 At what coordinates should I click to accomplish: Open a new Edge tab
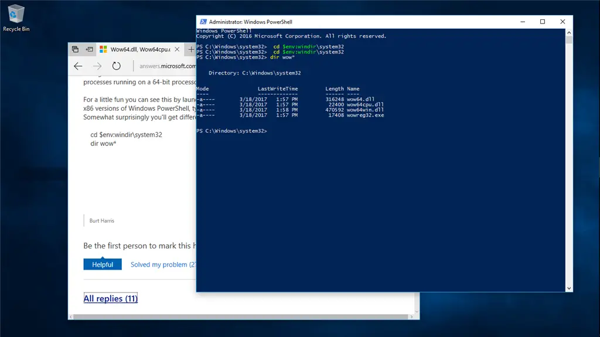click(x=191, y=49)
